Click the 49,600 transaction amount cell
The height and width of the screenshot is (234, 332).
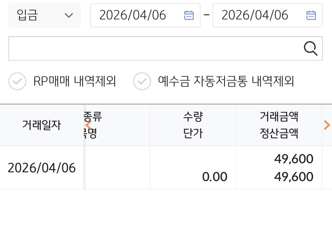(x=293, y=159)
